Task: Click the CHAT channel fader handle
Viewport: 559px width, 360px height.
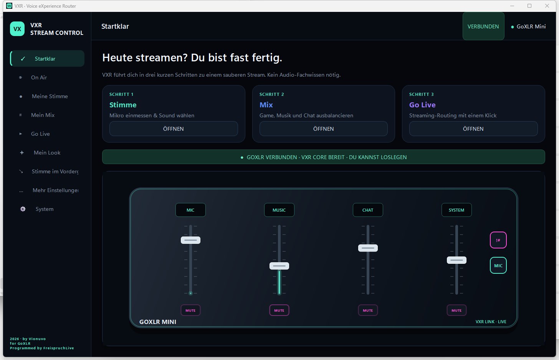Action: coord(368,248)
